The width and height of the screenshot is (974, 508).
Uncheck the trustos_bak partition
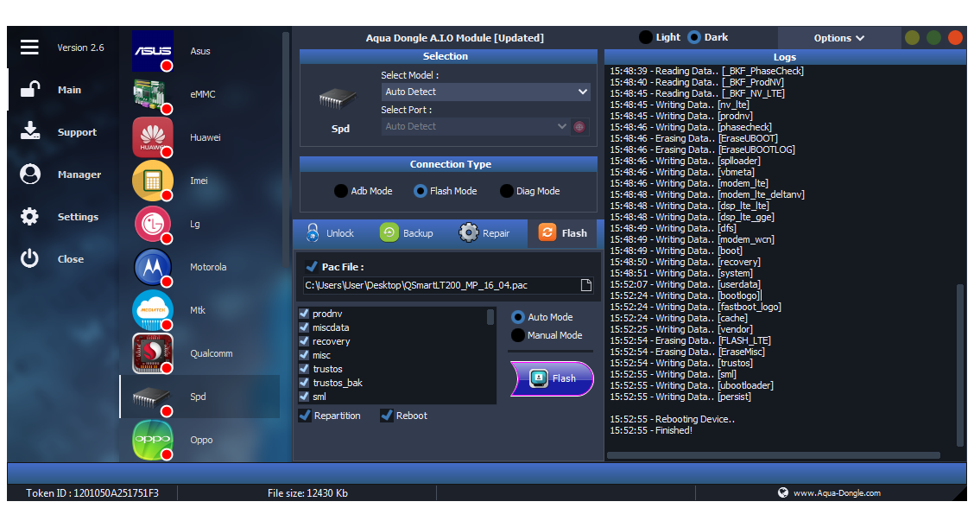tap(304, 383)
